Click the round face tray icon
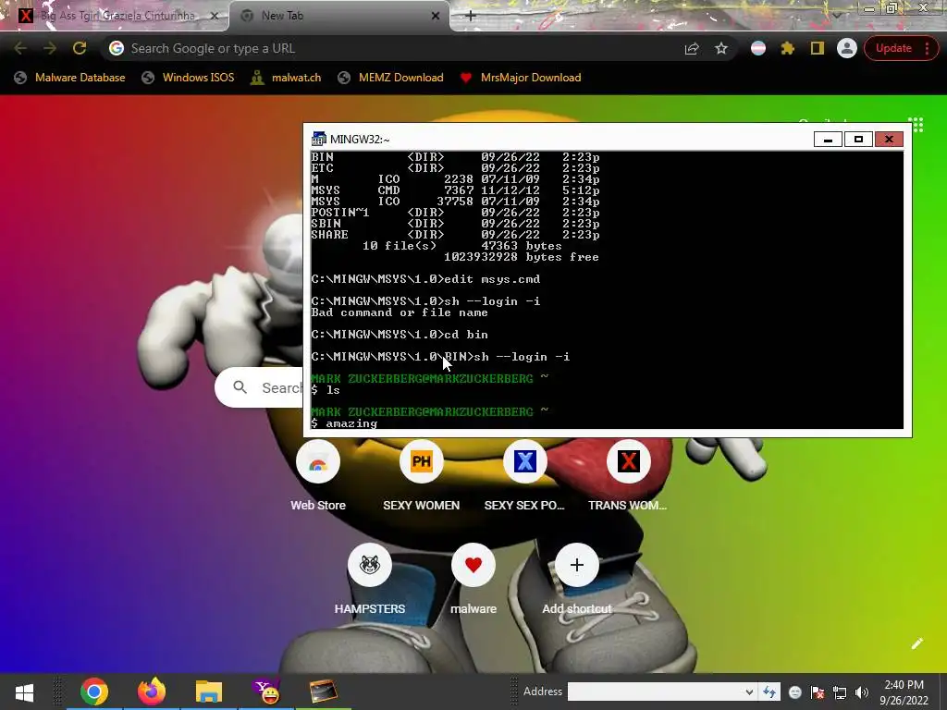The width and height of the screenshot is (947, 710). [795, 692]
